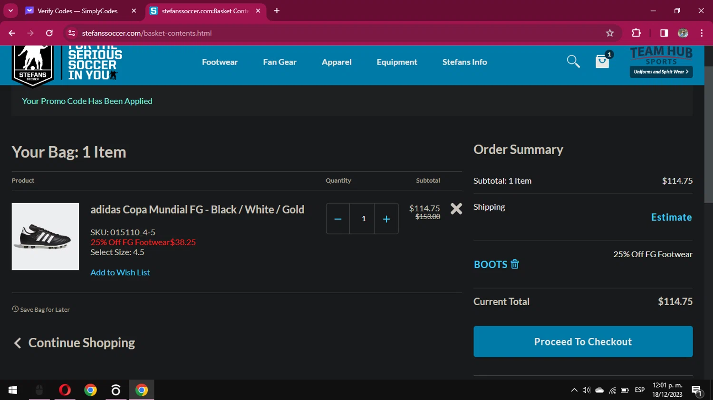
Task: Open the Chrome profile avatar
Action: click(683, 33)
